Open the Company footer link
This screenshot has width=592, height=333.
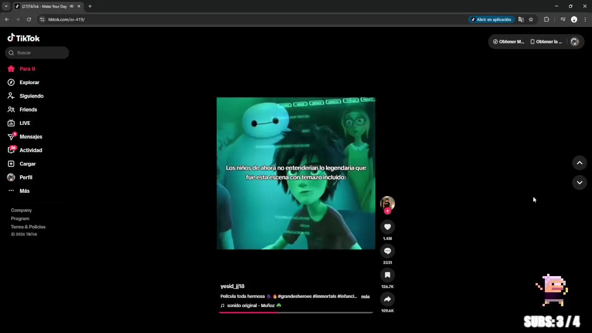(21, 210)
